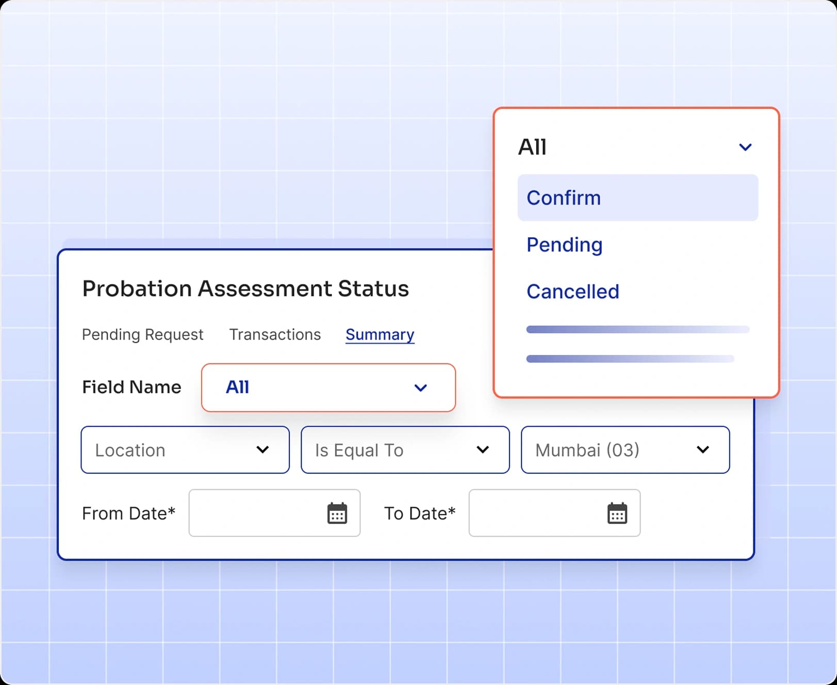This screenshot has width=837, height=685.
Task: Click the Mumbai (03) location value
Action: 587,450
